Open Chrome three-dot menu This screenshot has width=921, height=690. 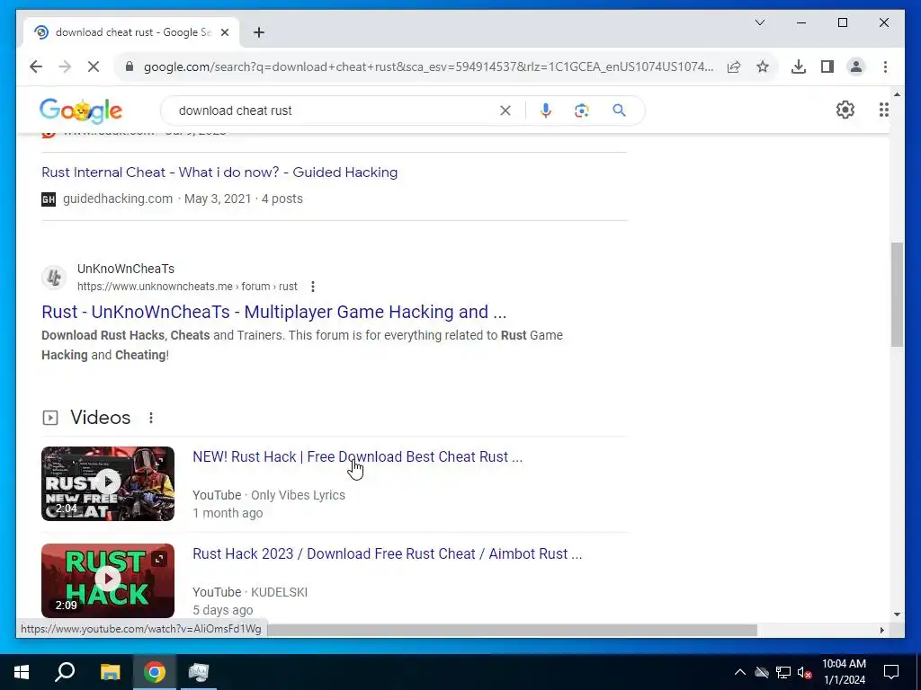885,66
